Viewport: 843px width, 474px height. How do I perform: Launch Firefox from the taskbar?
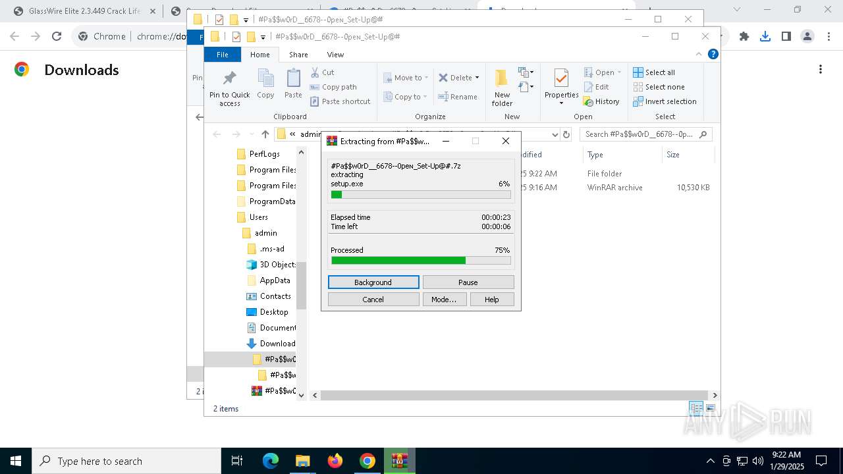click(335, 461)
